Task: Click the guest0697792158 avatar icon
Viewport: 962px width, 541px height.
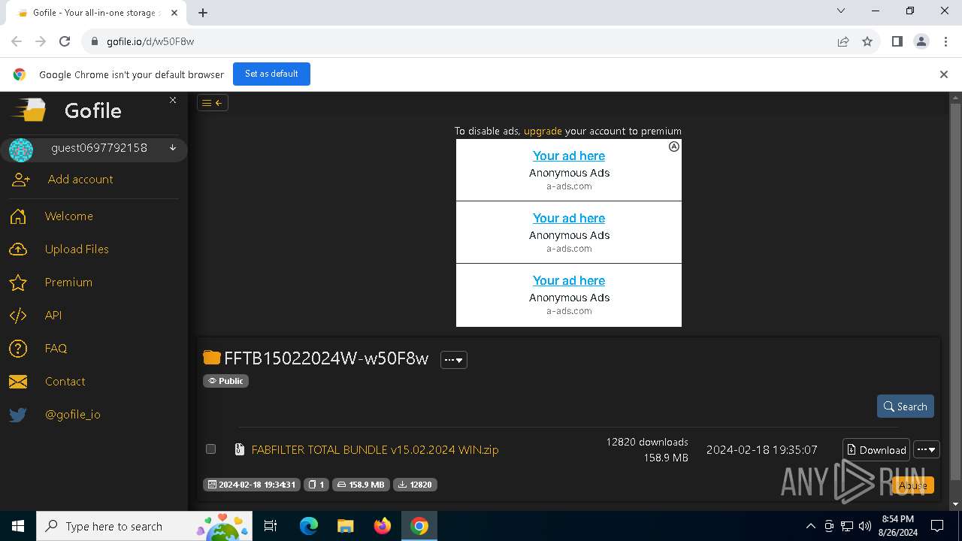Action: (21, 150)
